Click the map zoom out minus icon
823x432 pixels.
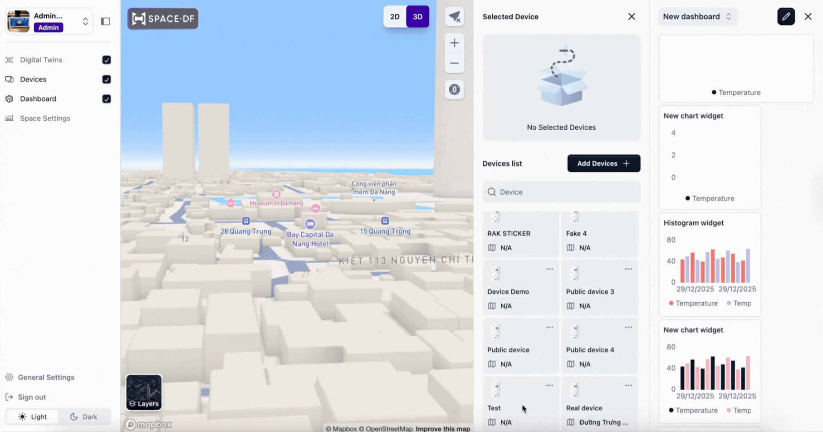tap(454, 64)
